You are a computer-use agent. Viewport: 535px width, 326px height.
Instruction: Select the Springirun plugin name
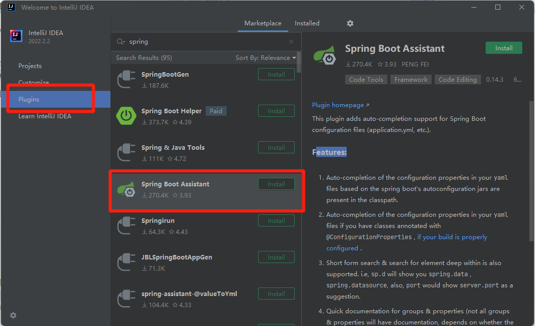click(x=158, y=221)
